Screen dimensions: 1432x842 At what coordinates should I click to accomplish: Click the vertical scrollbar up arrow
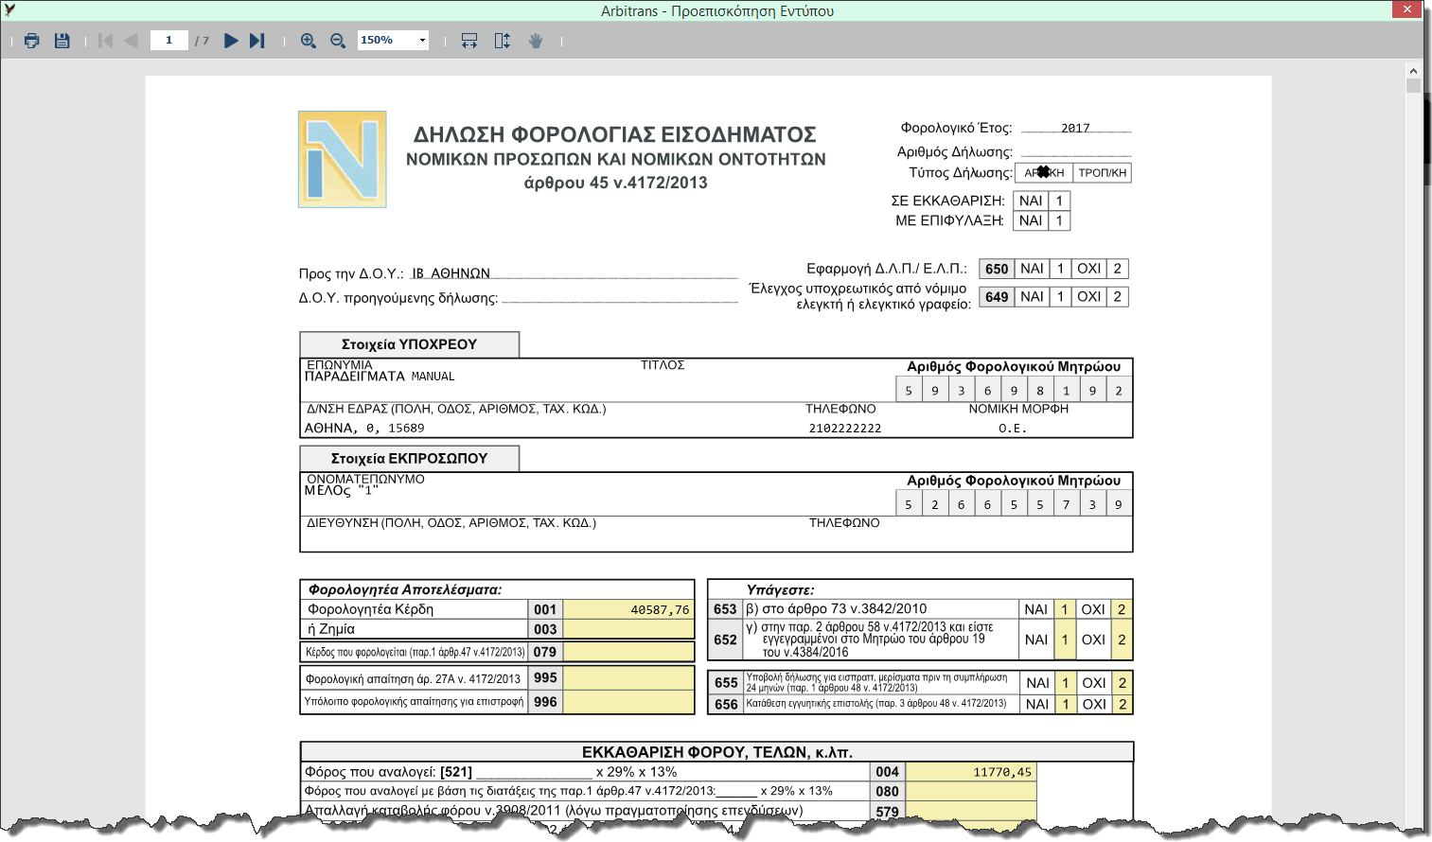[1413, 71]
